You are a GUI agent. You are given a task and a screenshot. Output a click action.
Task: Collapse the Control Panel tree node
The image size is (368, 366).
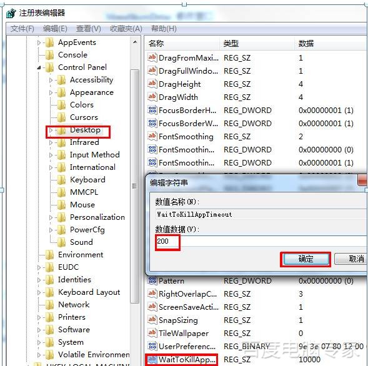tap(39, 67)
